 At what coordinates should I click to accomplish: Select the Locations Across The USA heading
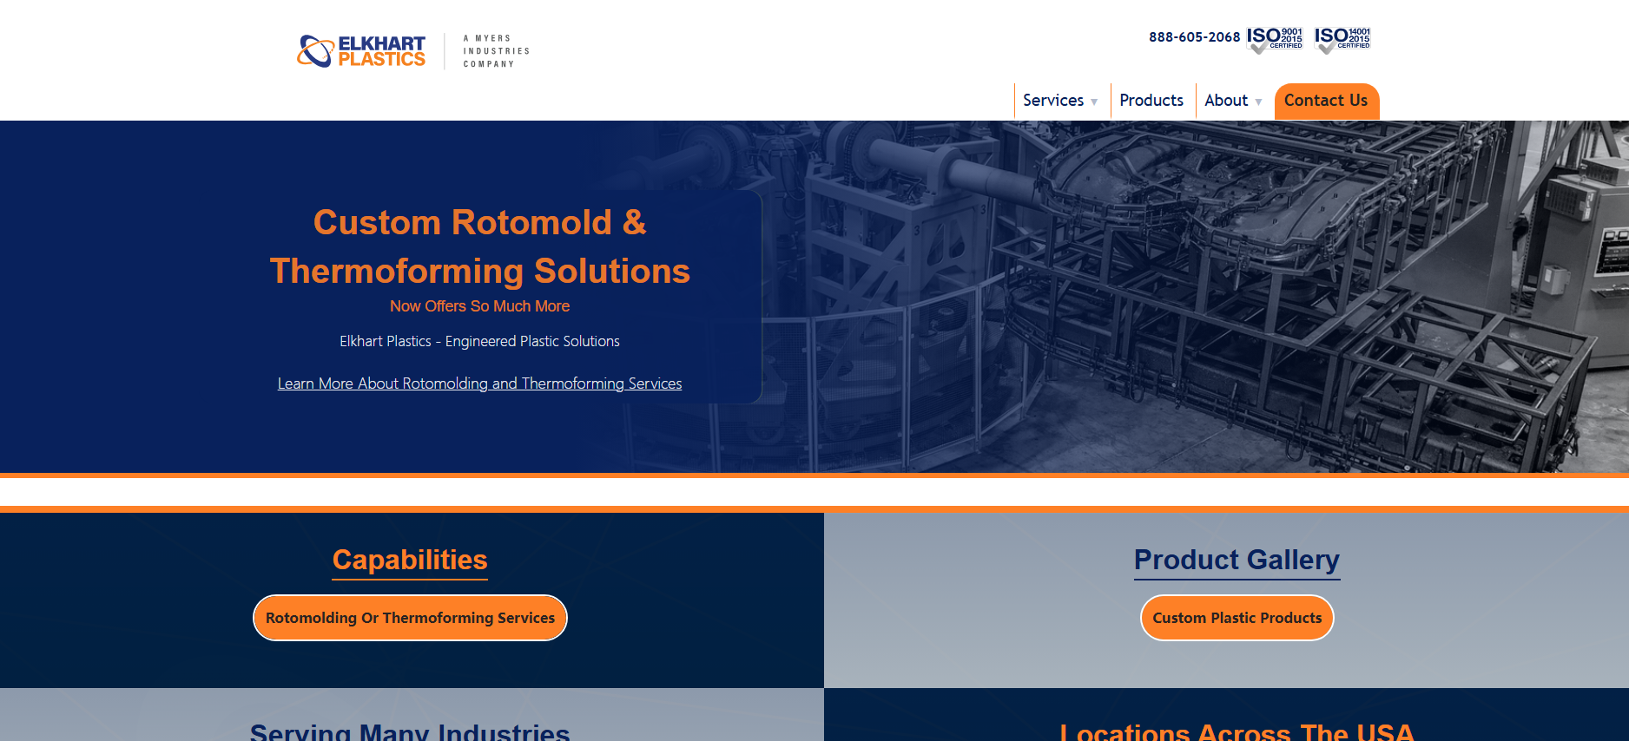point(1237,731)
